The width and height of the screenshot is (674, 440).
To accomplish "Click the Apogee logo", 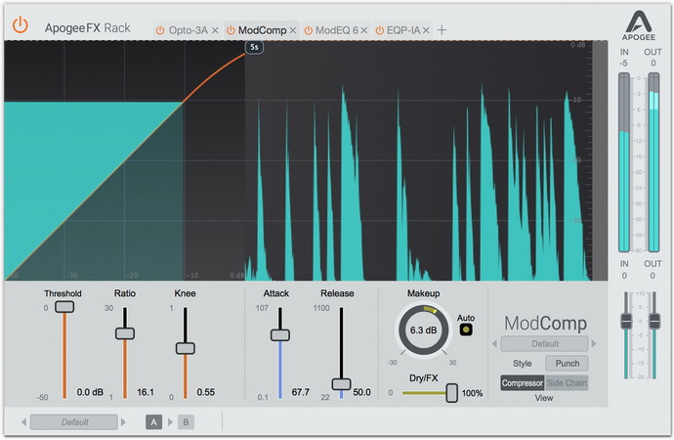I will (638, 25).
